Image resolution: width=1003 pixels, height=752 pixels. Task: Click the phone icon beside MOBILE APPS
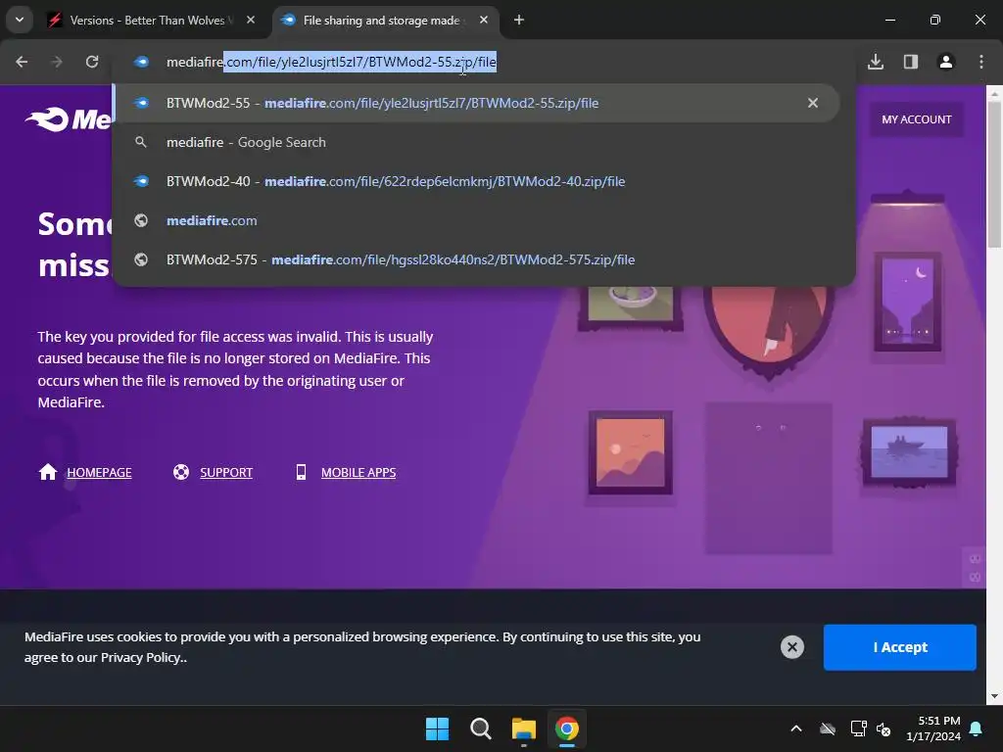click(x=301, y=472)
